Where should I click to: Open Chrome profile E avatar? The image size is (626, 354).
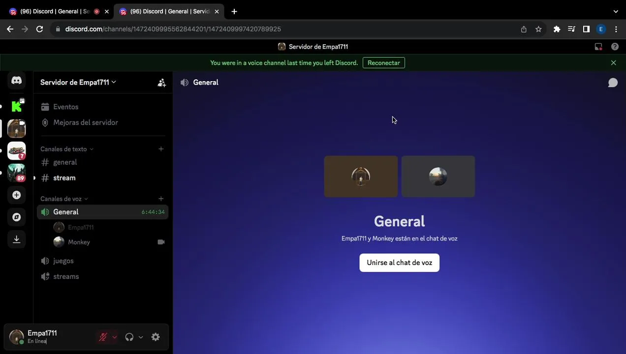[601, 29]
